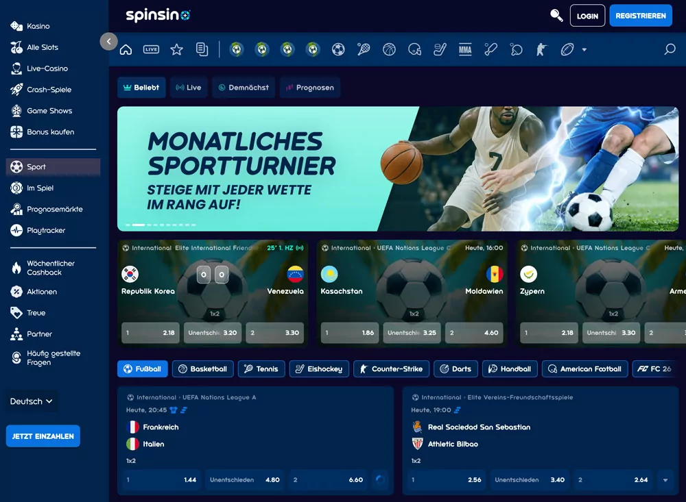Open the bet slip document icon
Screen dimensions: 686x502
point(202,49)
